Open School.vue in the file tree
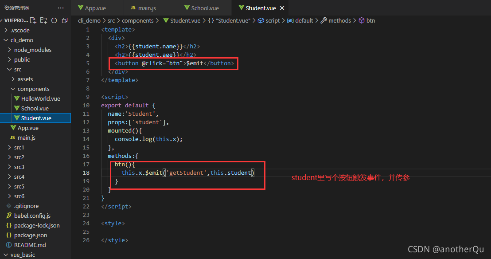Screen dimensions: 491x259 pyautogui.click(x=35, y=108)
